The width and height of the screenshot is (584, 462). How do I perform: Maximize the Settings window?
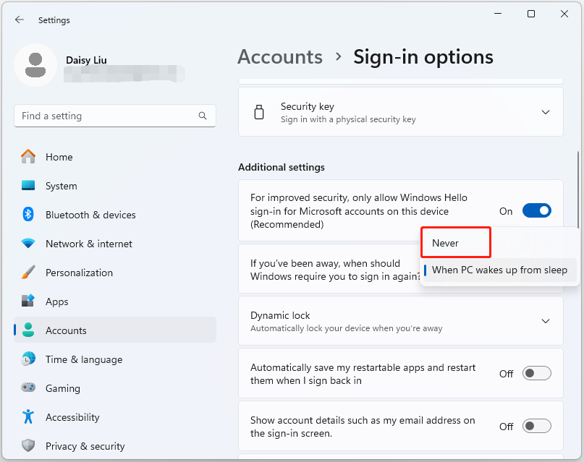pyautogui.click(x=531, y=14)
